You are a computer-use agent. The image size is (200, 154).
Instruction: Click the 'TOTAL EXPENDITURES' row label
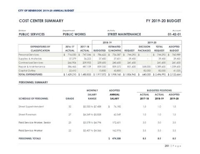(30, 75)
